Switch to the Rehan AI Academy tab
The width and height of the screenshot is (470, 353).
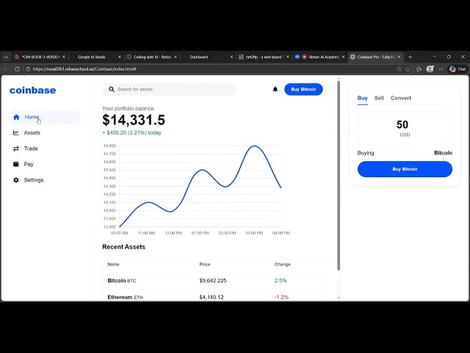319,57
